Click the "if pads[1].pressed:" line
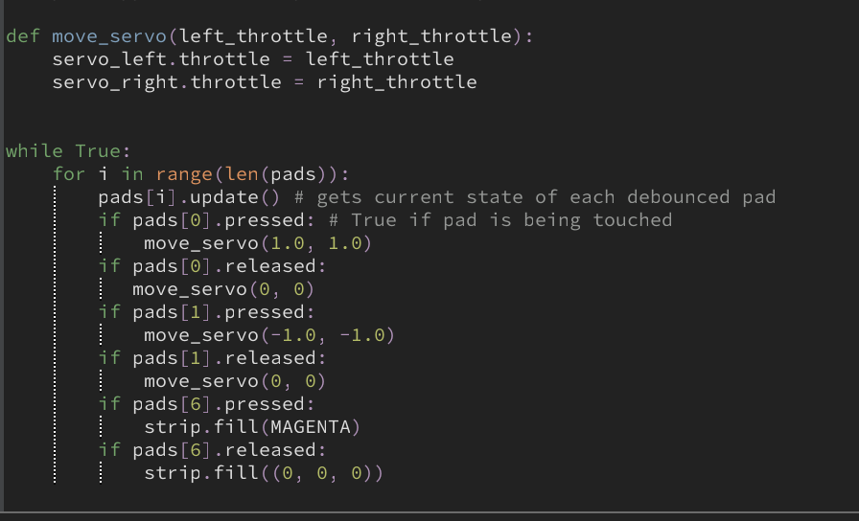 [207, 312]
